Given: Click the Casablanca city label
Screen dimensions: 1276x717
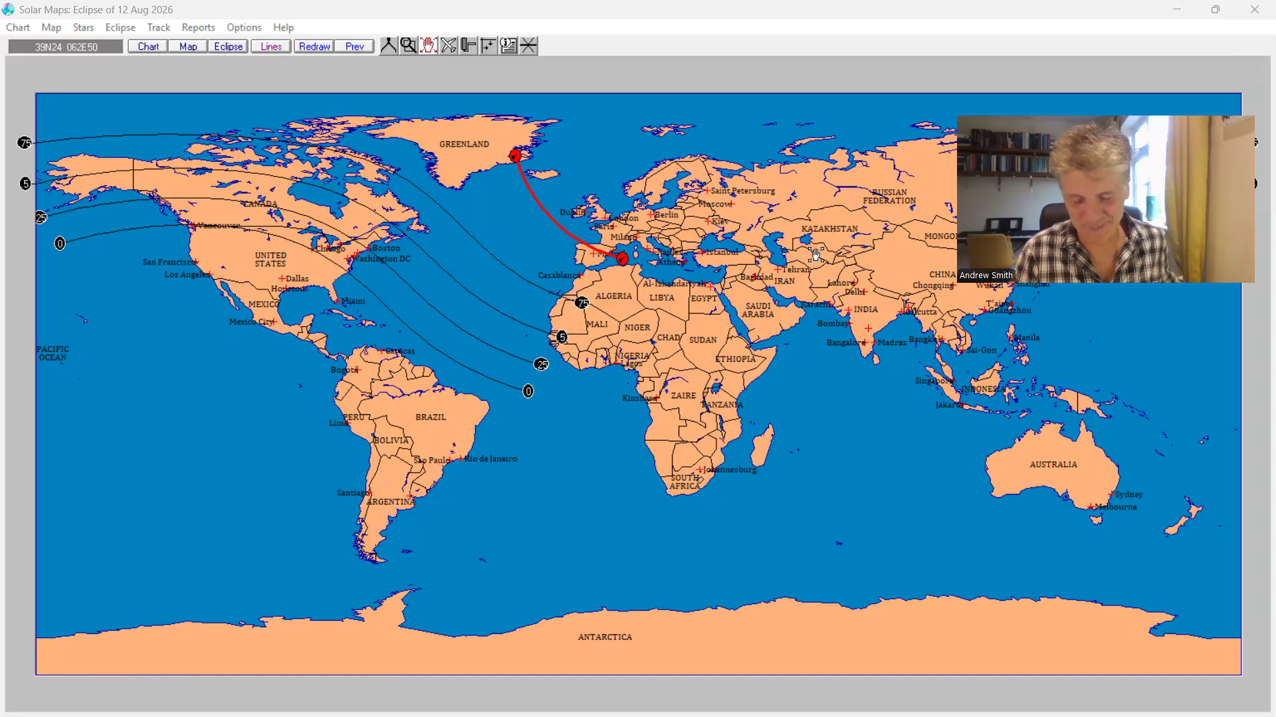Looking at the screenshot, I should (559, 276).
